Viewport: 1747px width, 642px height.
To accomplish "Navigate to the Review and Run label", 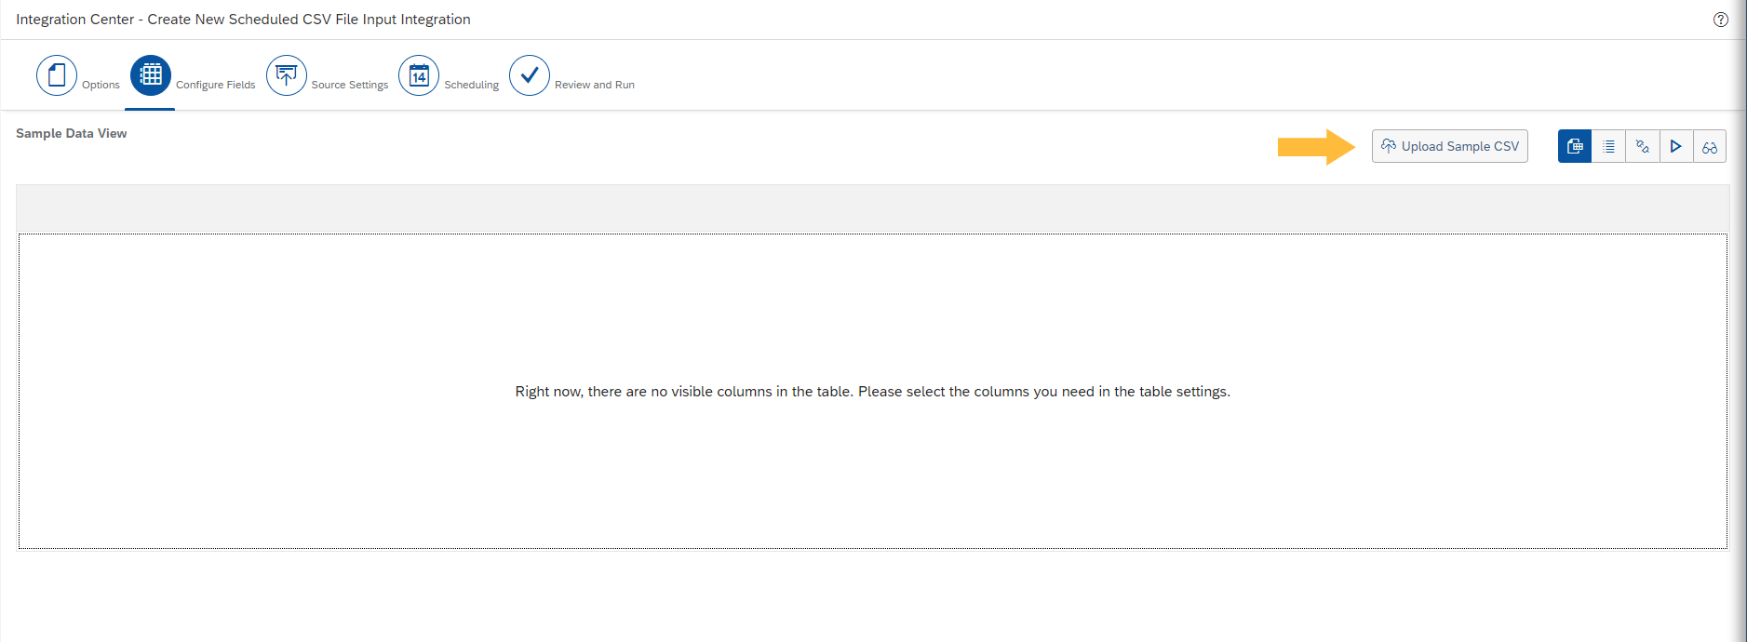I will (x=595, y=85).
